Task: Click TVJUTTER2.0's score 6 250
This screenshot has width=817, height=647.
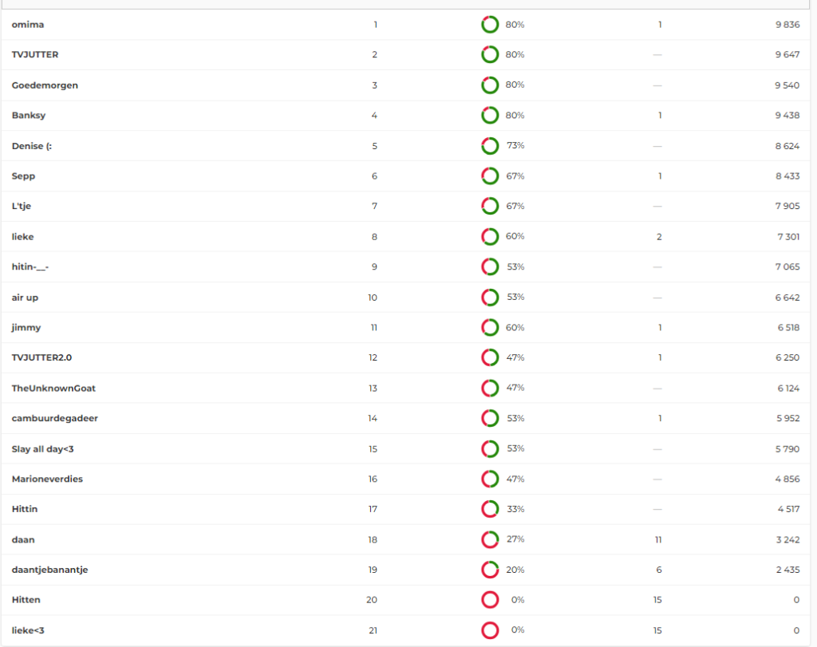Action: click(787, 358)
